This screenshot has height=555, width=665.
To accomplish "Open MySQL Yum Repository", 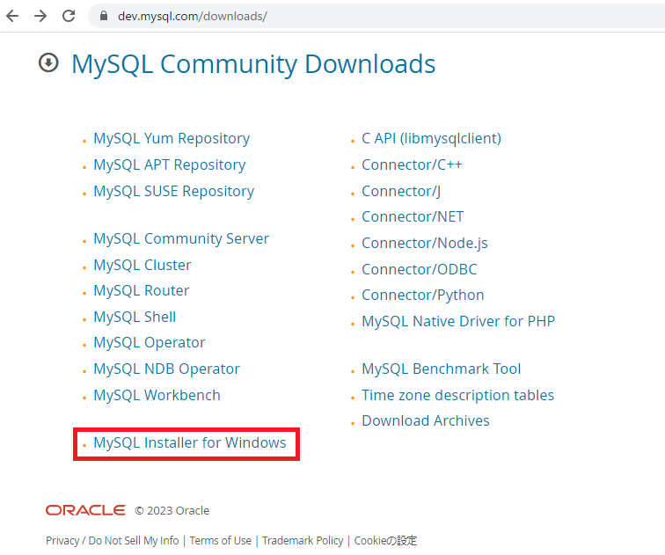I will (172, 139).
